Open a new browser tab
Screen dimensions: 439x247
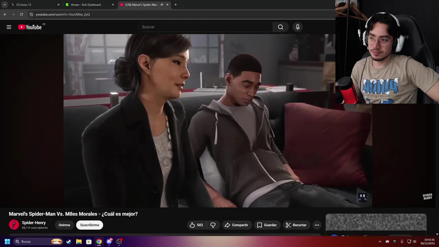176,5
